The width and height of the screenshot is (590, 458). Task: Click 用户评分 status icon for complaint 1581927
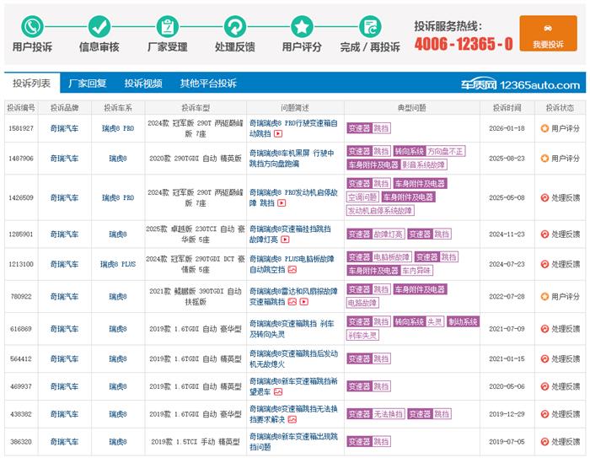(x=544, y=128)
